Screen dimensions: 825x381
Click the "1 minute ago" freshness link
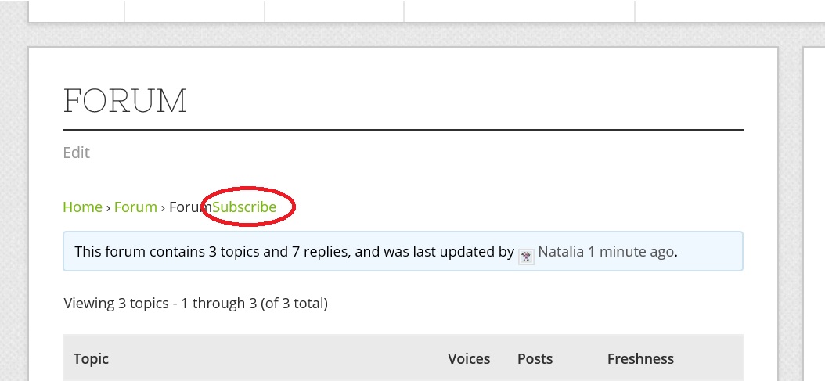coord(630,252)
